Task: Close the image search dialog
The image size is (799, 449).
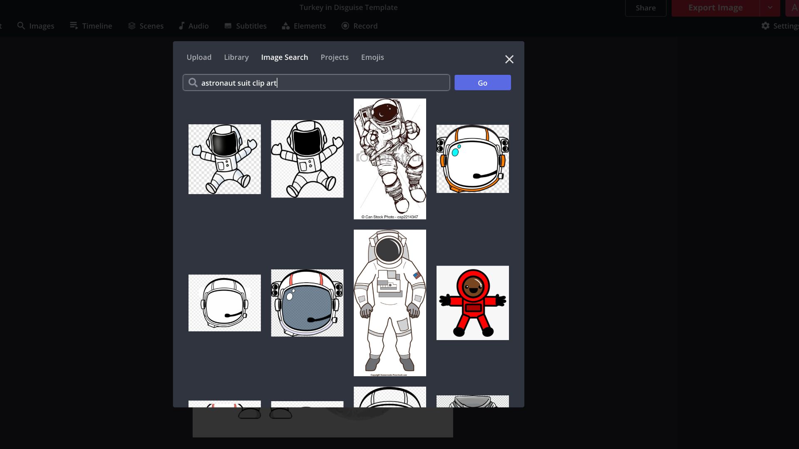Action: tap(509, 59)
